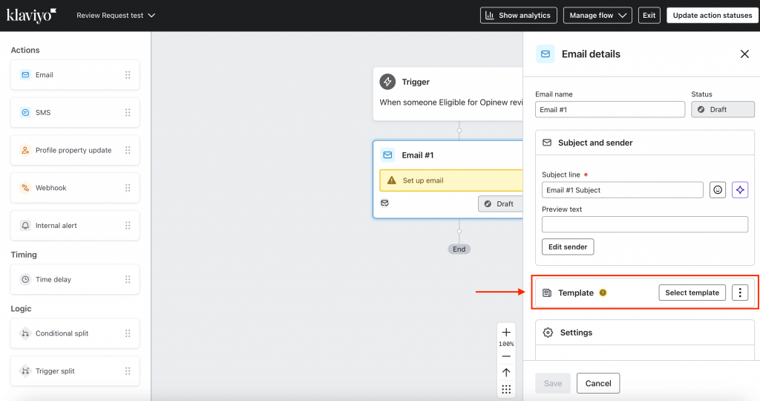Expand the Manage flow dropdown

pos(597,16)
